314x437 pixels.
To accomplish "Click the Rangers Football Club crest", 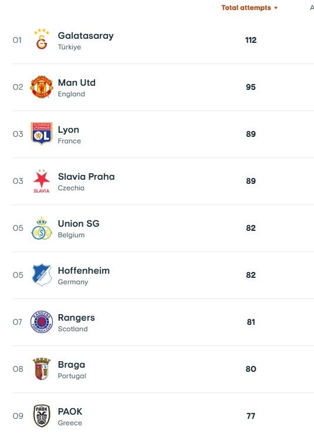I will (x=42, y=322).
